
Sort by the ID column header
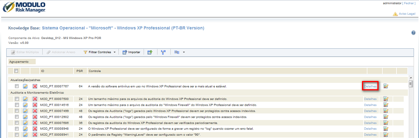point(56,71)
